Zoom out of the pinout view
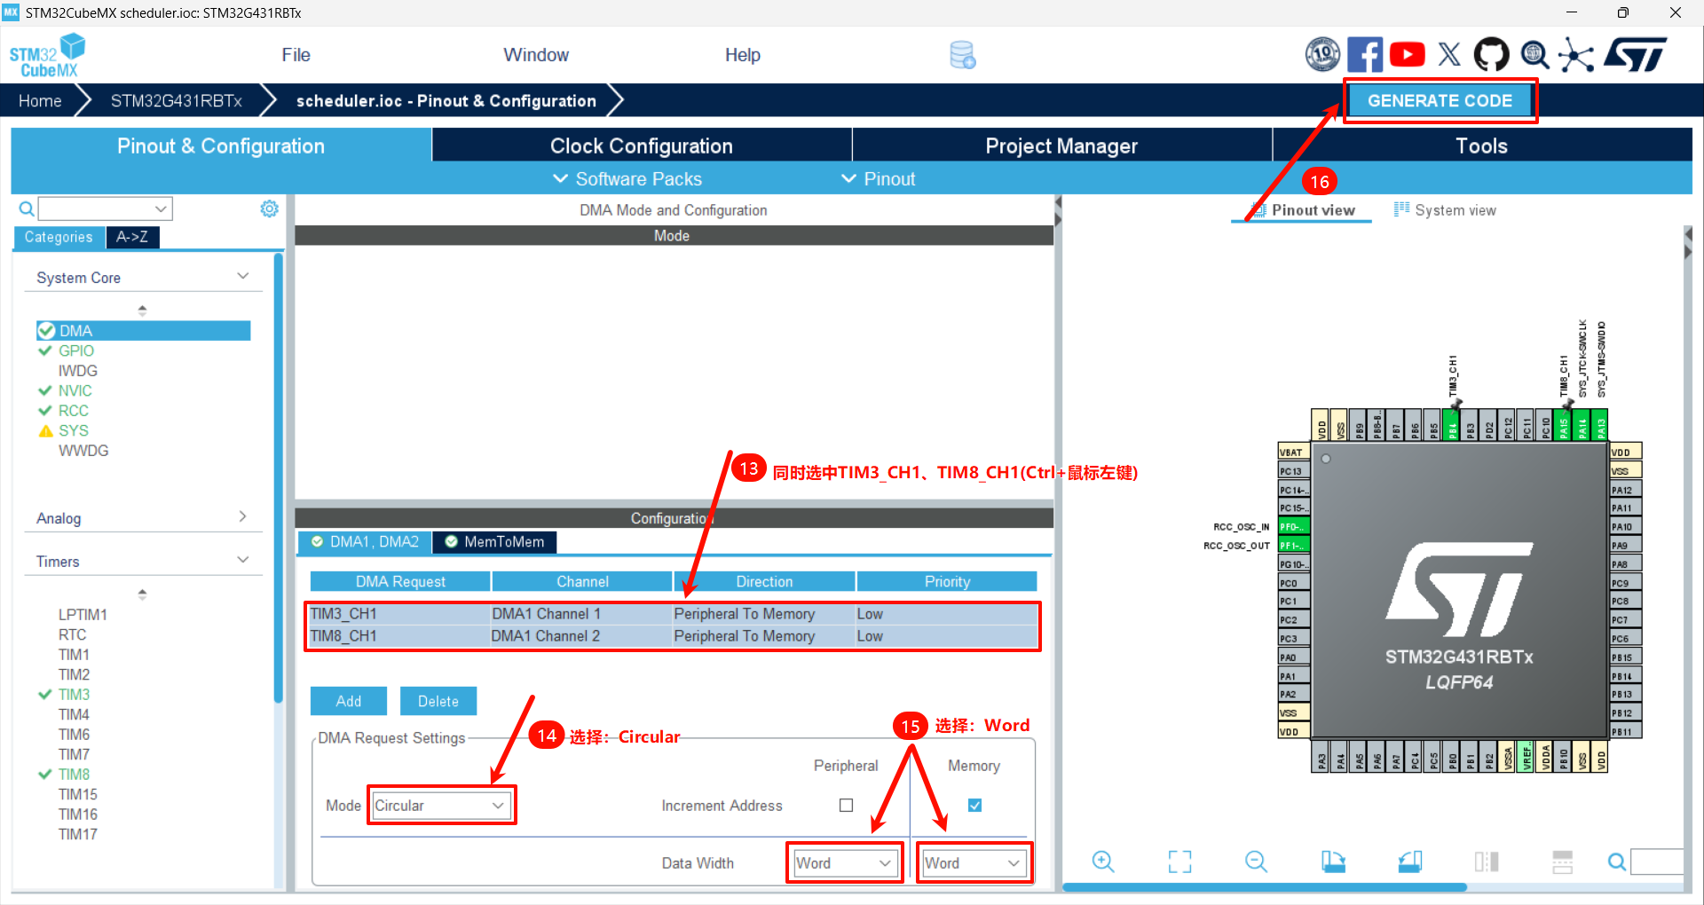 tap(1256, 862)
